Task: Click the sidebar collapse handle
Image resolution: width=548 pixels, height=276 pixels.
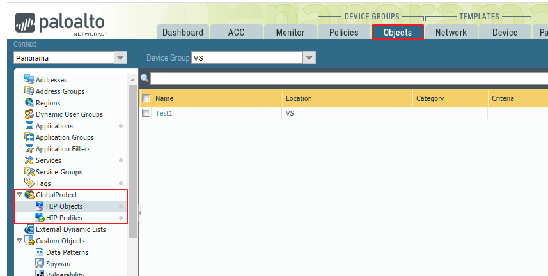Action: (139, 212)
